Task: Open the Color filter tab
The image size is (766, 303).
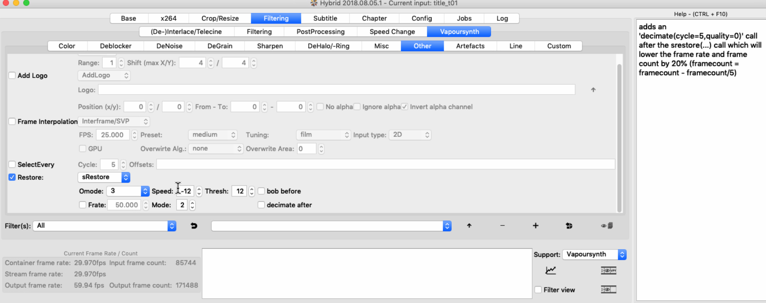Action: [x=67, y=46]
